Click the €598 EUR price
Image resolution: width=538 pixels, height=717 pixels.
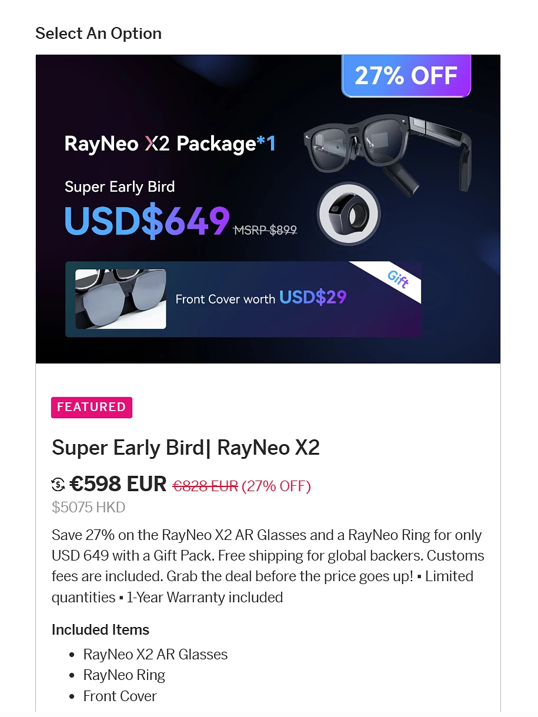coord(118,484)
